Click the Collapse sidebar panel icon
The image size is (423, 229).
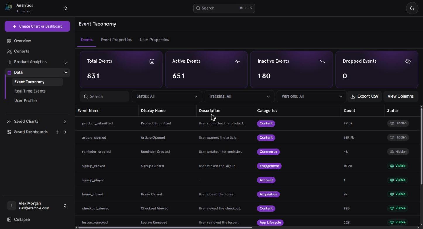coord(9,220)
